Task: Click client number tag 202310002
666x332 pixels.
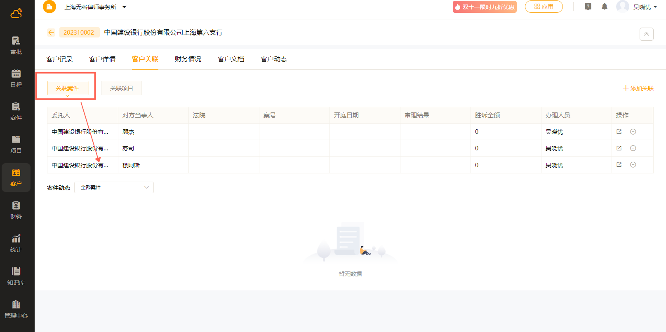Action: tap(79, 33)
